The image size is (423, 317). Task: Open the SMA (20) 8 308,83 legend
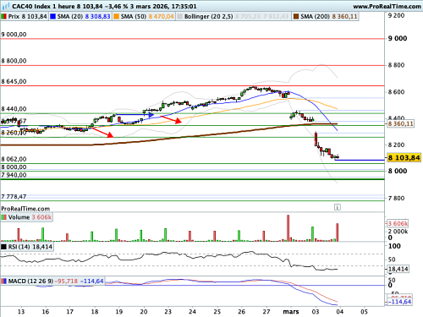[84, 17]
